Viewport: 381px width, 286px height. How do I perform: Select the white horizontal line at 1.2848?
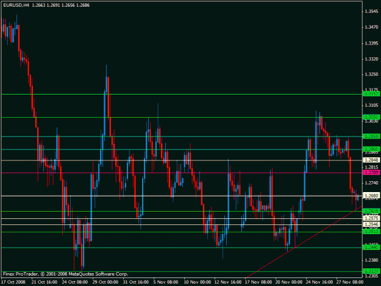182,160
